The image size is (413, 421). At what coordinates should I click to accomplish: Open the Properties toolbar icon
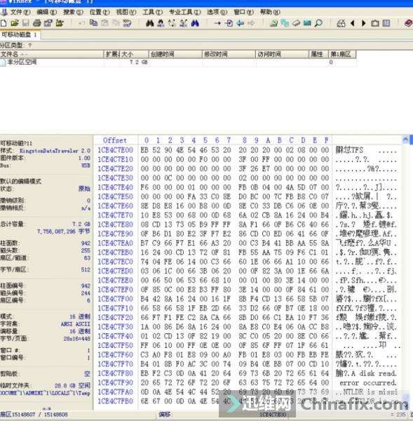pyautogui.click(x=48, y=23)
